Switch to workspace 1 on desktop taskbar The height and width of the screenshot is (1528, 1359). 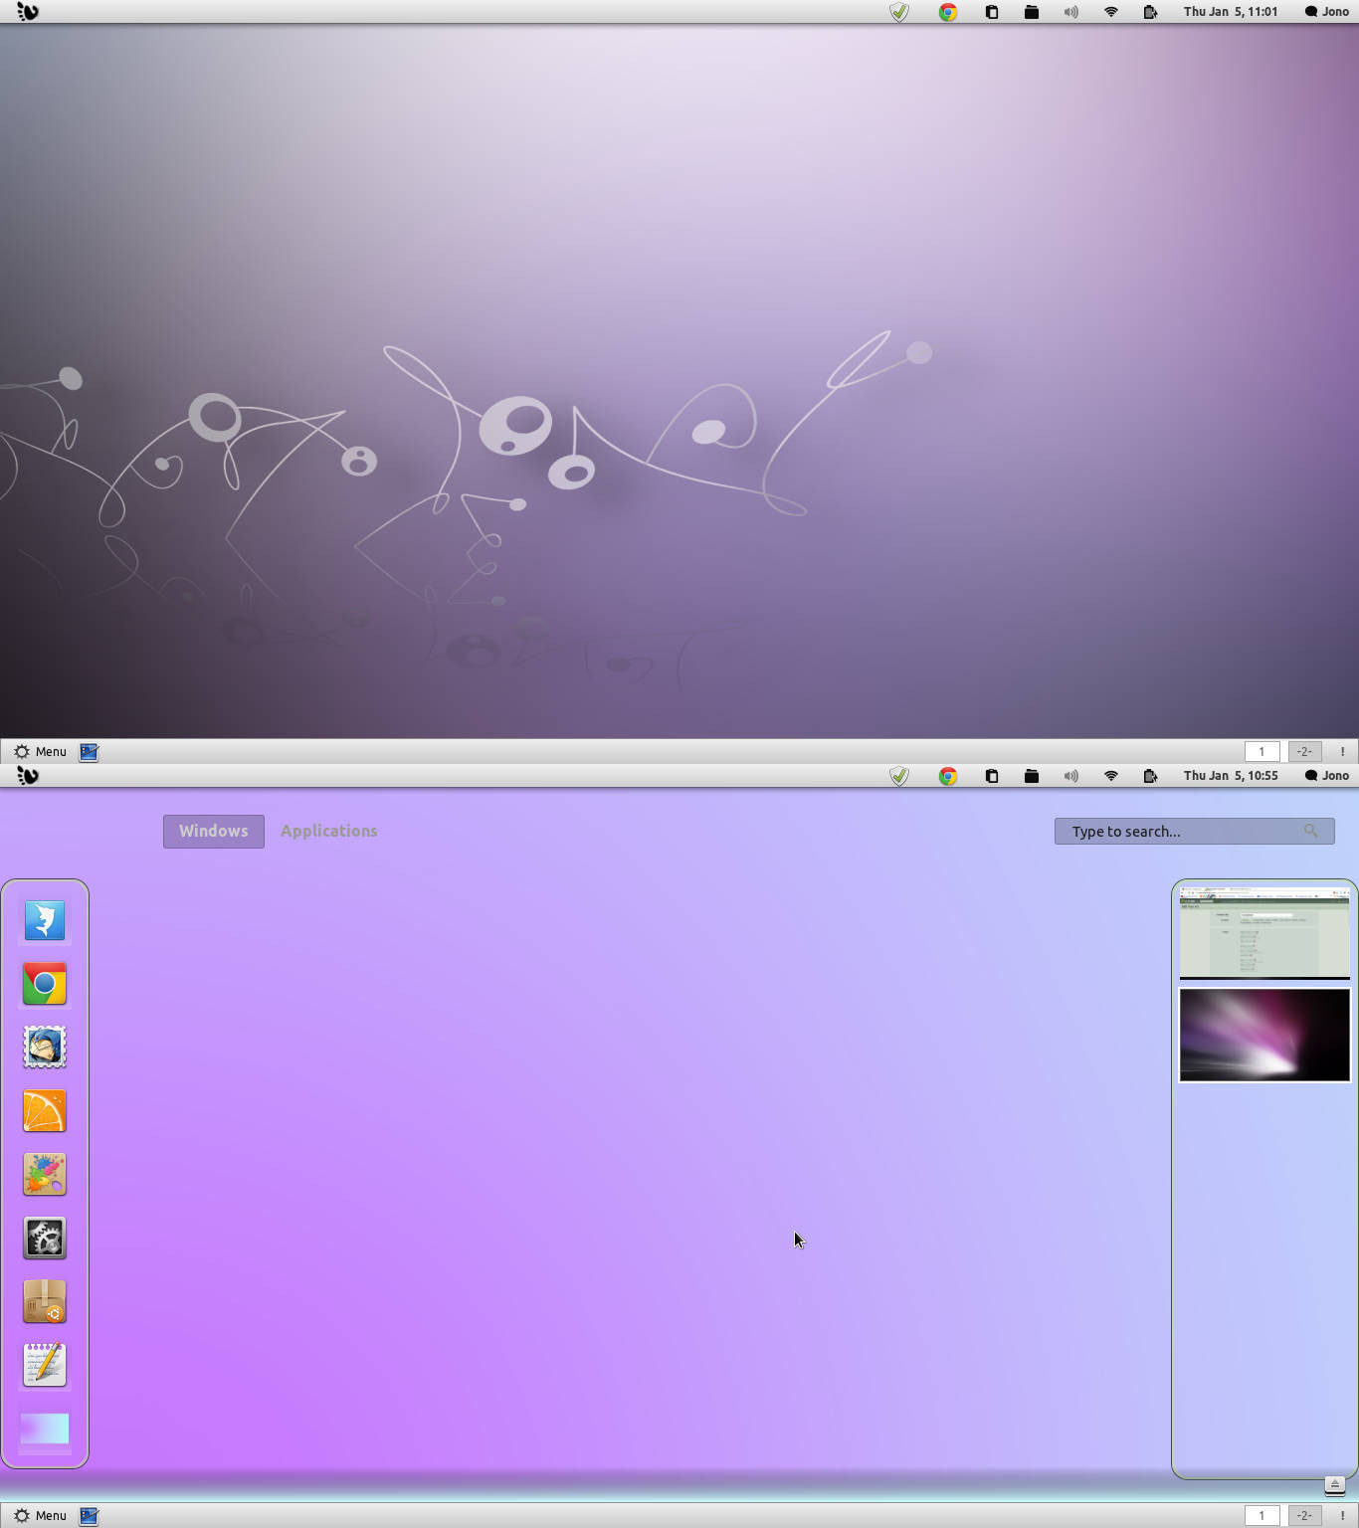(1262, 752)
